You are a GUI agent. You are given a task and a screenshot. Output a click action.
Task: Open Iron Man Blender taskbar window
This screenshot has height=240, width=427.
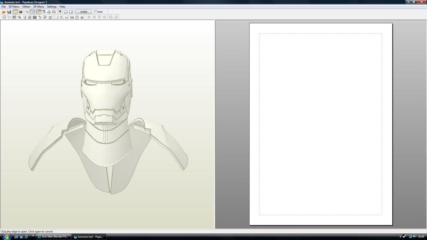pyautogui.click(x=53, y=237)
